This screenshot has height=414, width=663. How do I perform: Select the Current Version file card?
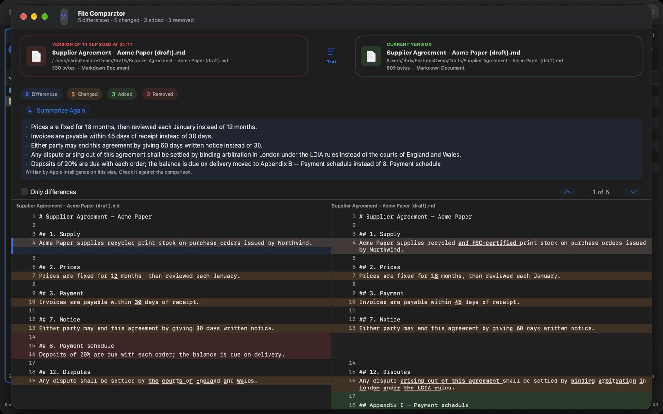pyautogui.click(x=499, y=56)
